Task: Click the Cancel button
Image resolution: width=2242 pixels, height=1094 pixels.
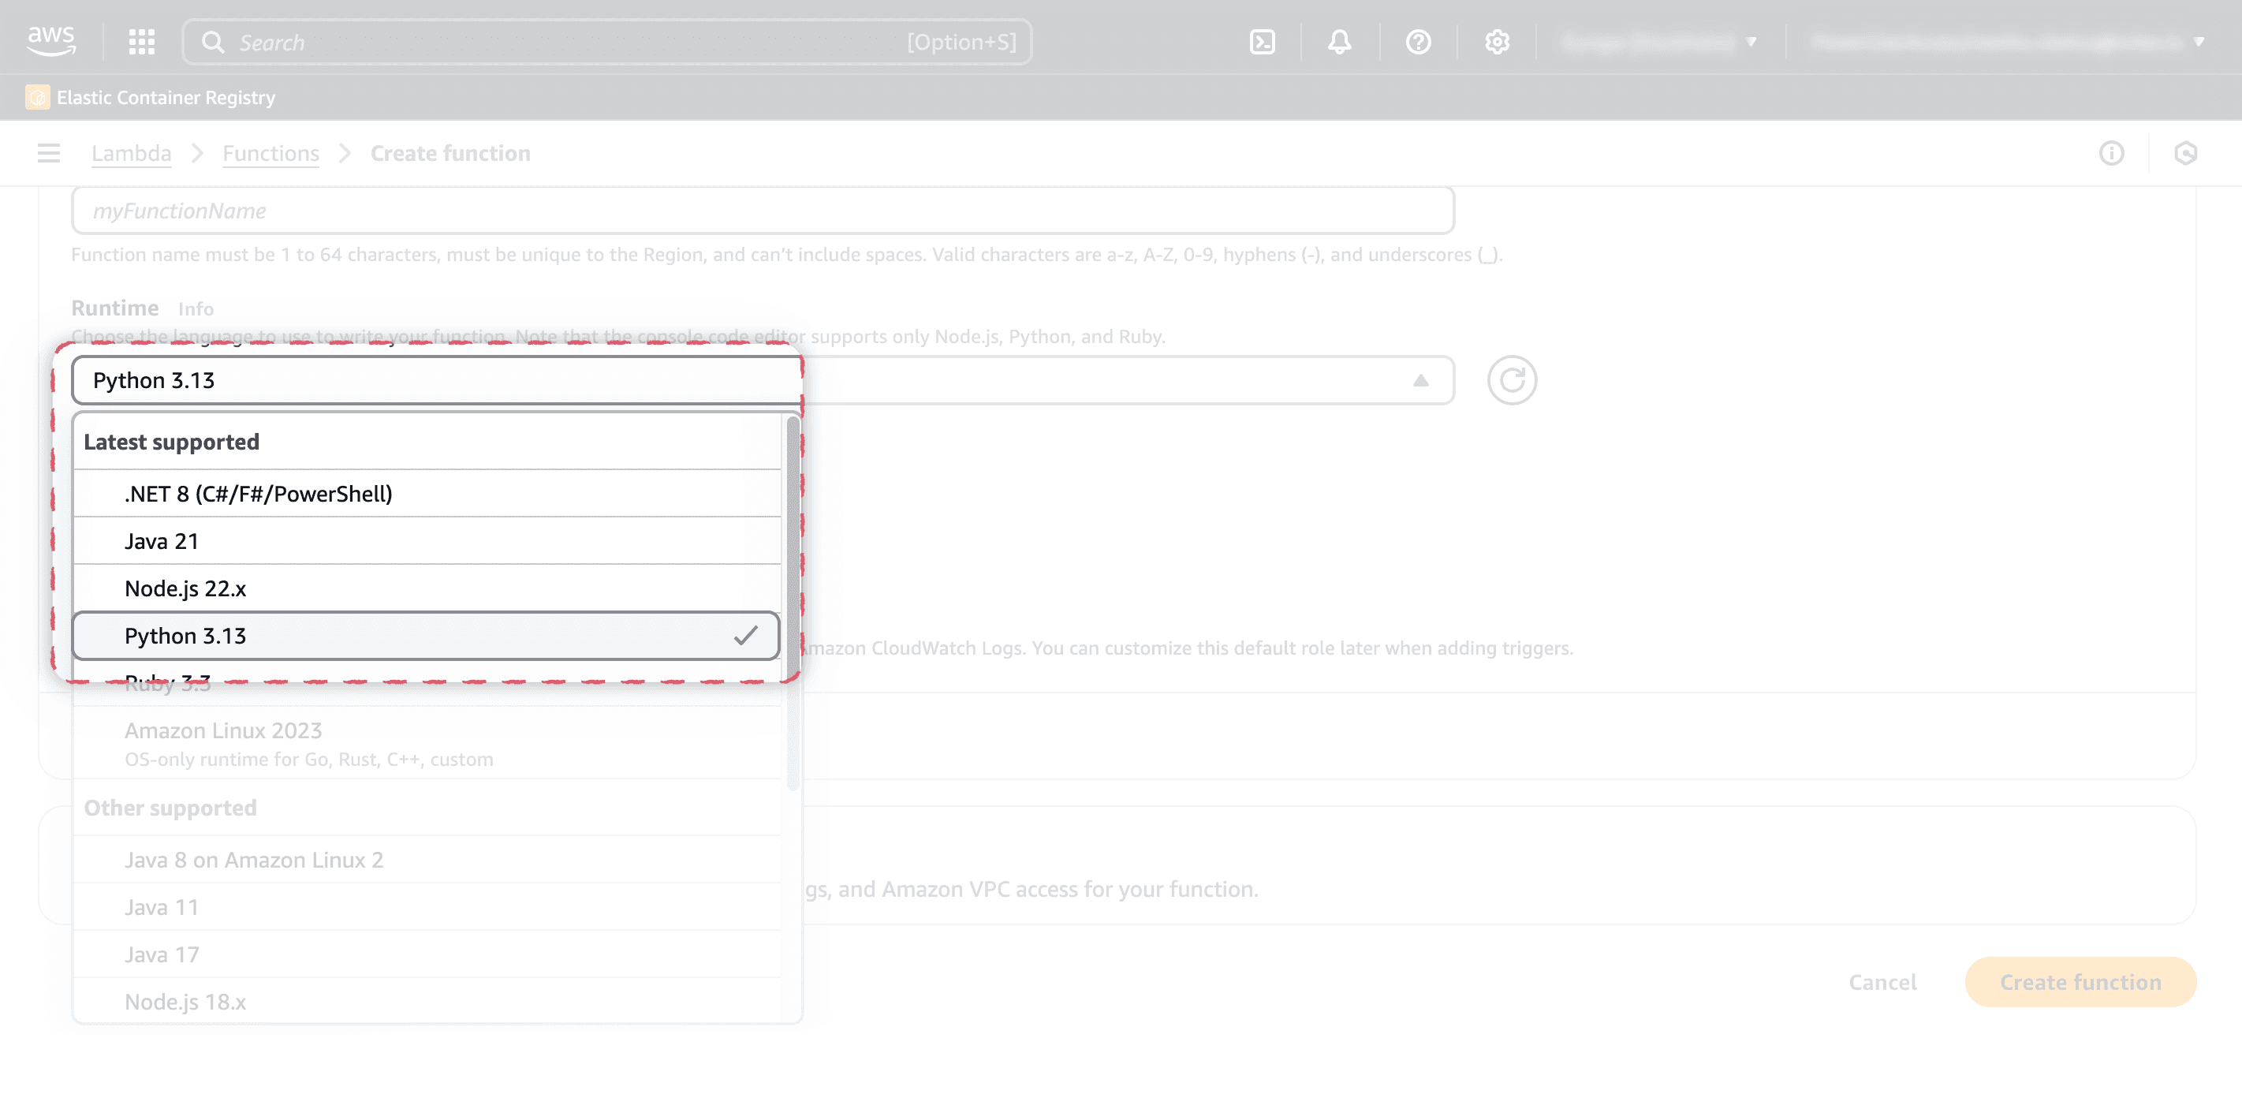Action: click(1882, 983)
